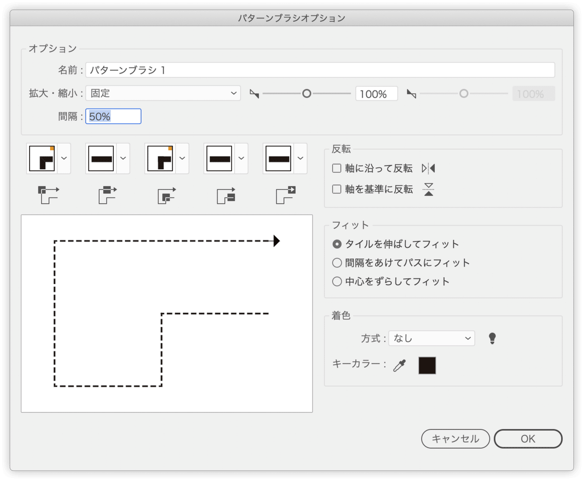Open the end tile dropdown arrow
The image size is (584, 481).
click(x=301, y=159)
